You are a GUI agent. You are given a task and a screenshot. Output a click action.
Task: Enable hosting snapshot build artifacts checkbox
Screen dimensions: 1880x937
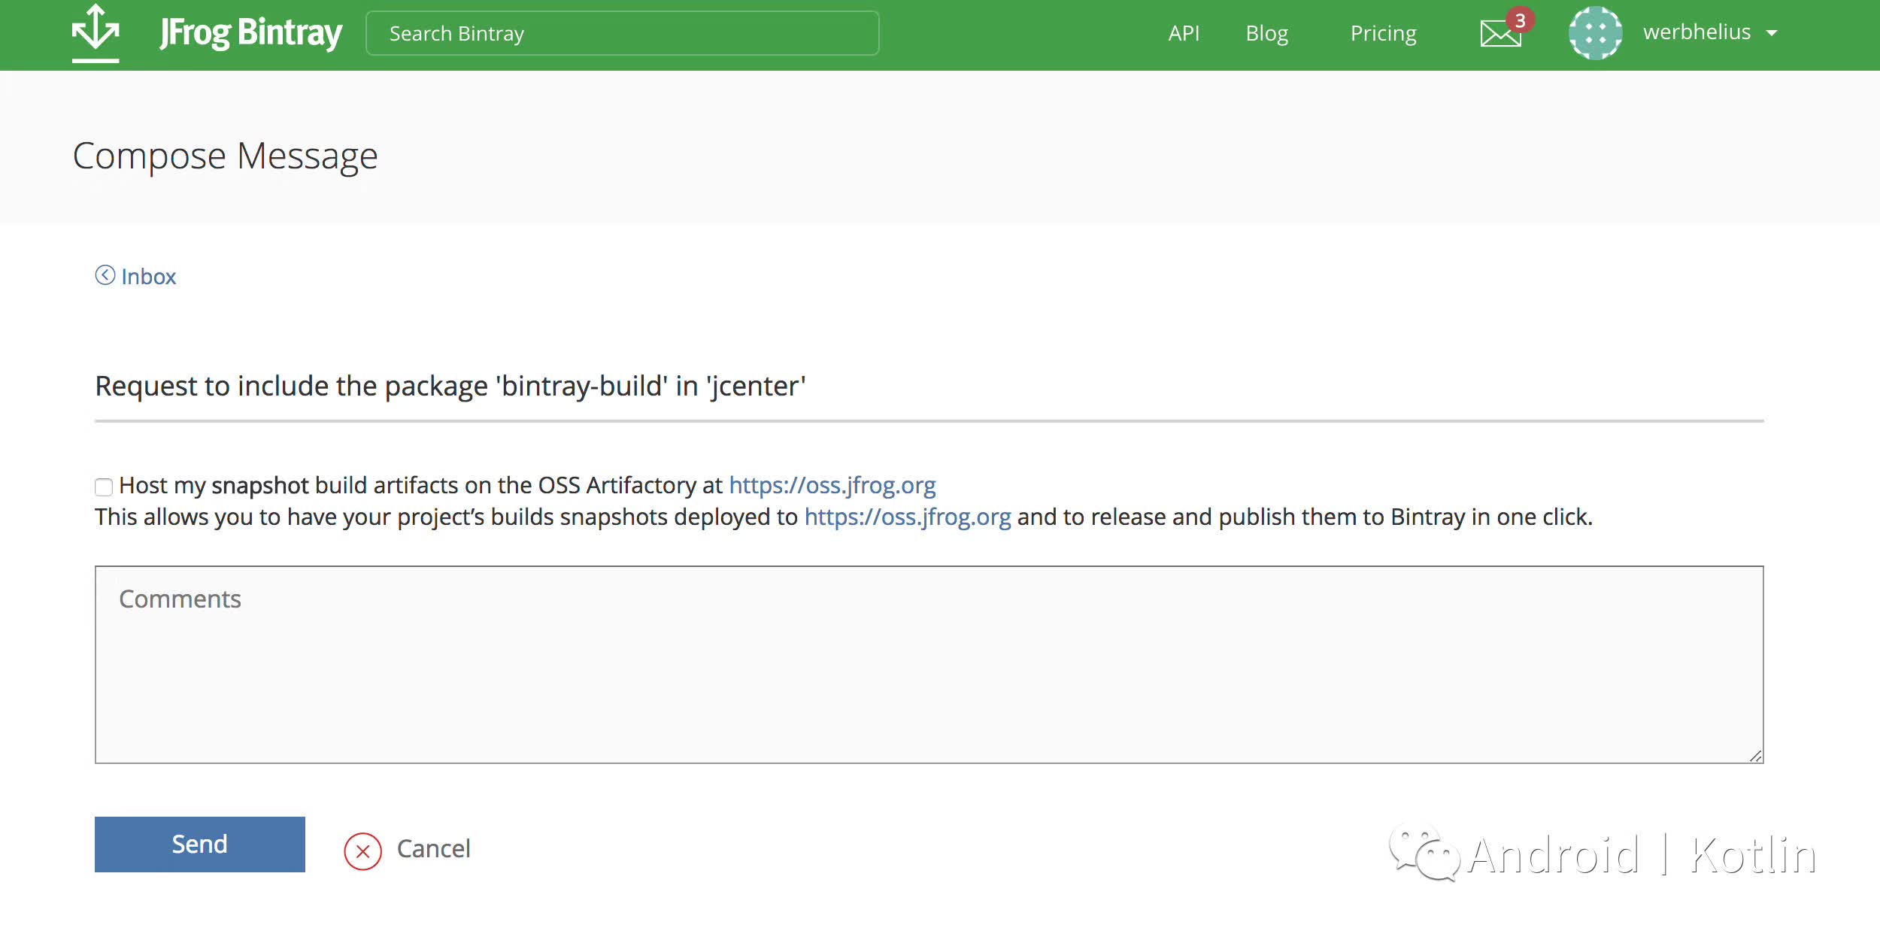pyautogui.click(x=104, y=487)
